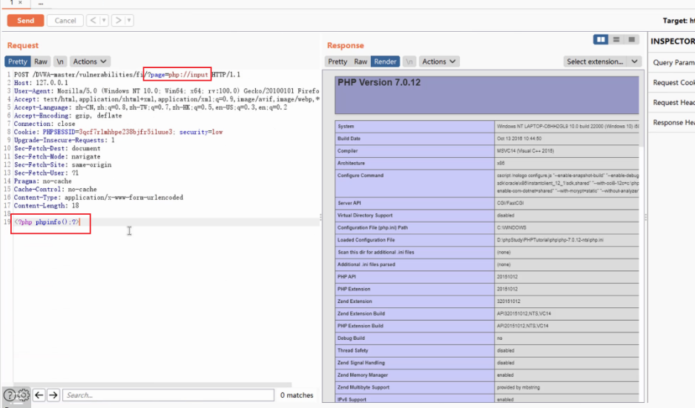Screen dimensions: 695x408
Task: Open Response Actions dropdown
Action: tap(439, 61)
